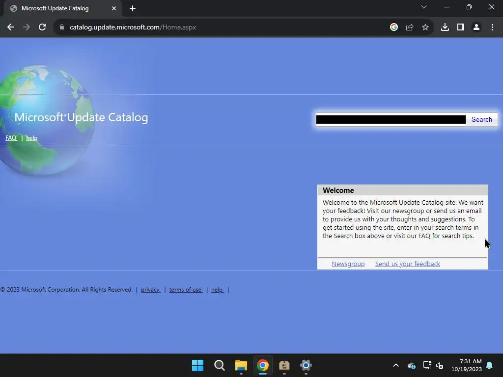The image size is (503, 377).
Task: Open the Windows Start menu
Action: (197, 365)
